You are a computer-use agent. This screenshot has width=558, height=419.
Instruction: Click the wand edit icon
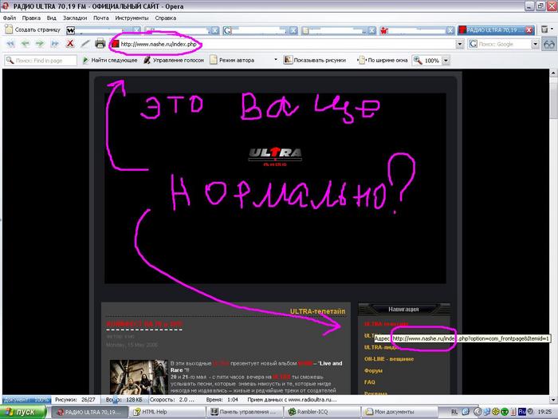tap(84, 44)
